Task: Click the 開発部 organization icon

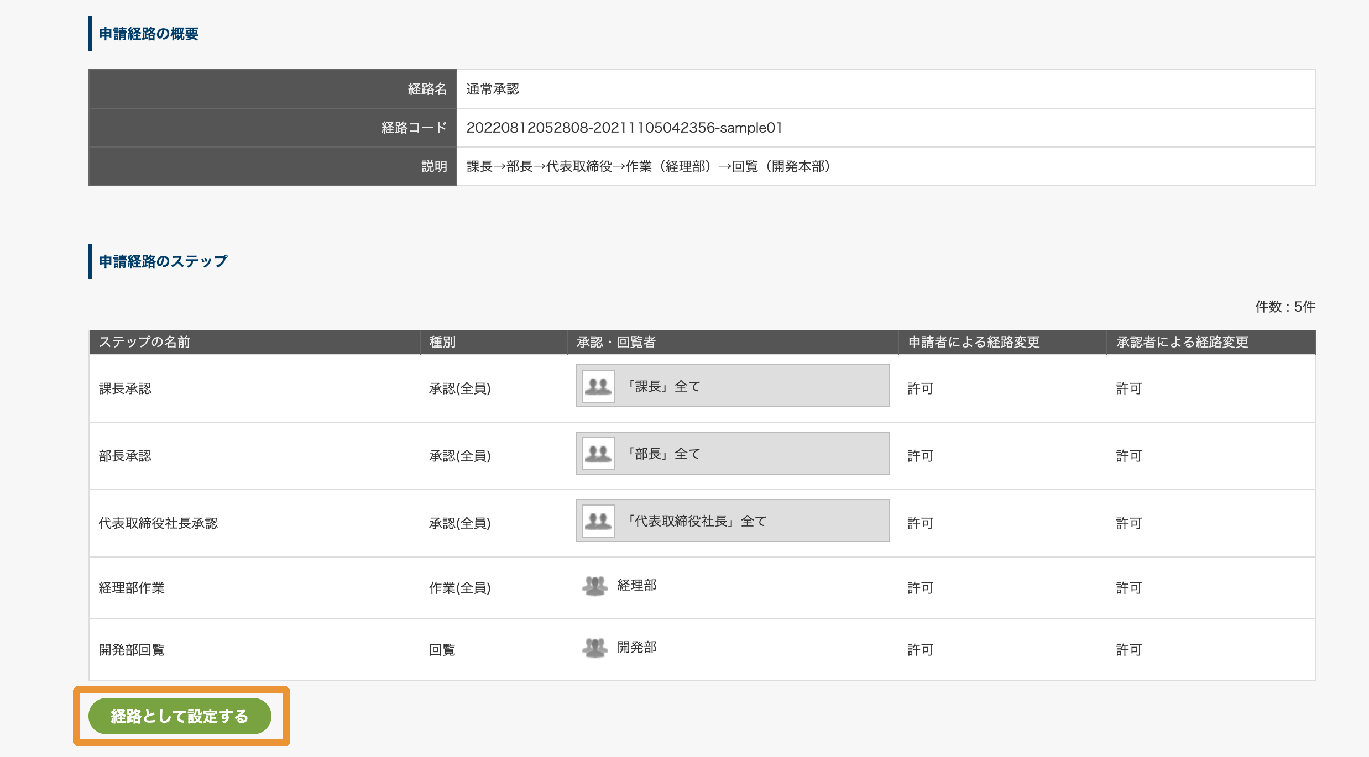Action: 595,648
